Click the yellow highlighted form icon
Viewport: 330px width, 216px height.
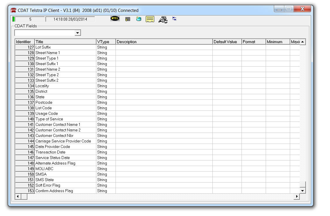(150, 19)
